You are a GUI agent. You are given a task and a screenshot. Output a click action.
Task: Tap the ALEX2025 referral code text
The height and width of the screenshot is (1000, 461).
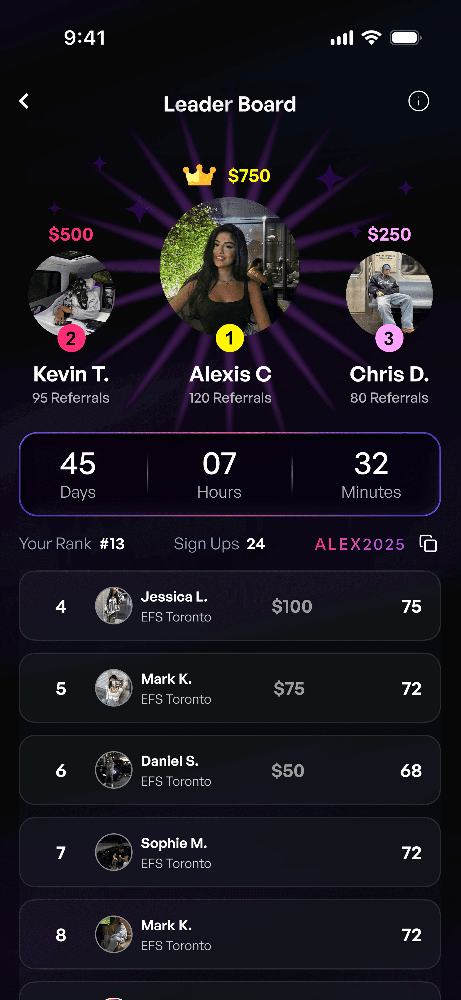pyautogui.click(x=360, y=544)
